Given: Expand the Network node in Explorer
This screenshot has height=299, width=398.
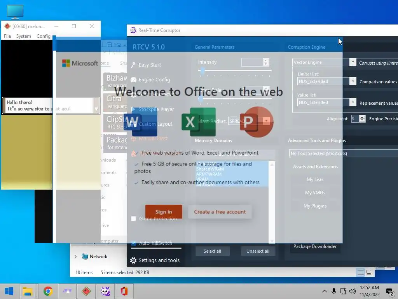Looking at the screenshot, I should [75, 257].
